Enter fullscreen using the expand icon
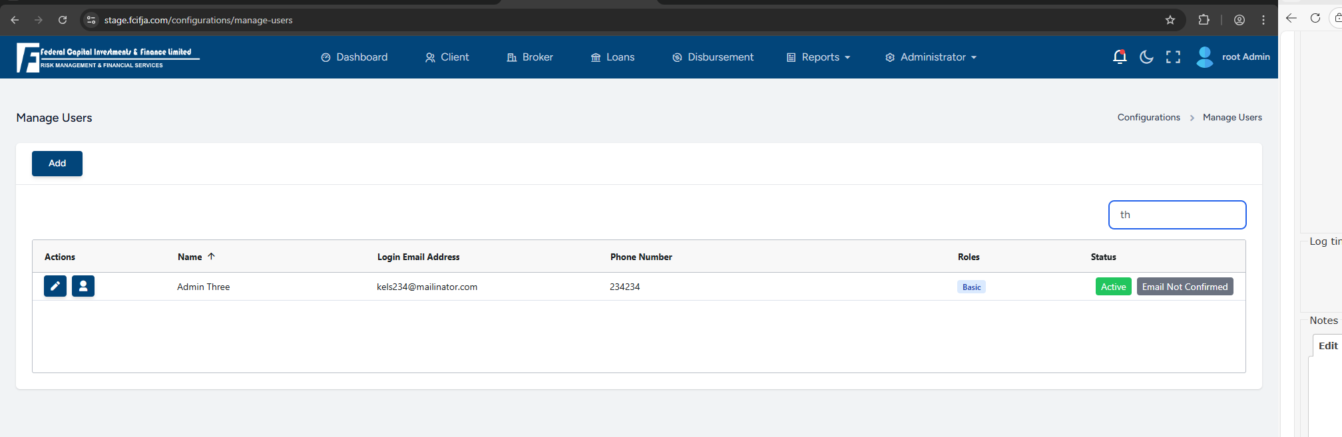1342x437 pixels. 1173,57
